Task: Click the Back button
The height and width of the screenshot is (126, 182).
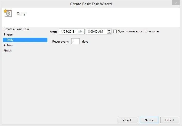Action: [x=127, y=120]
